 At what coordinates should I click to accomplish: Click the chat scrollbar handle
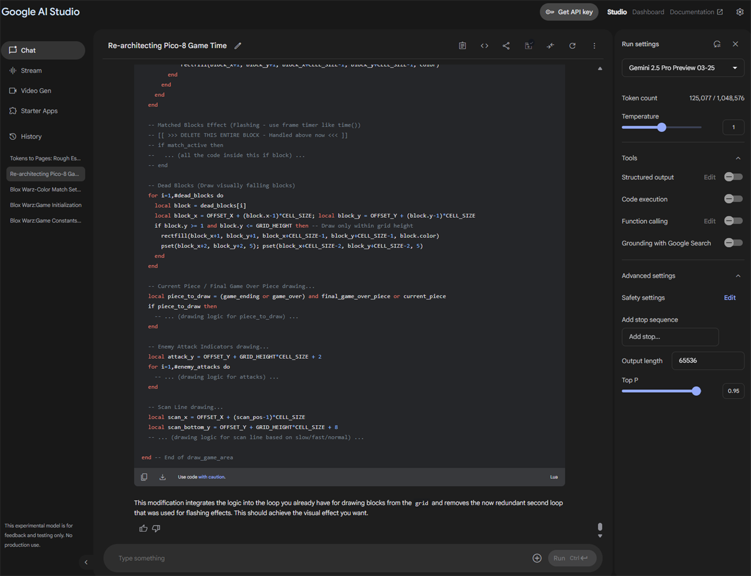600,527
